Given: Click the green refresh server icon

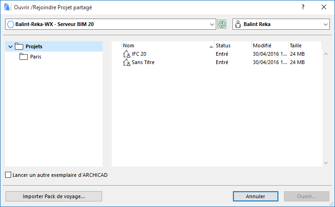Looking at the screenshot, I should pos(222,24).
